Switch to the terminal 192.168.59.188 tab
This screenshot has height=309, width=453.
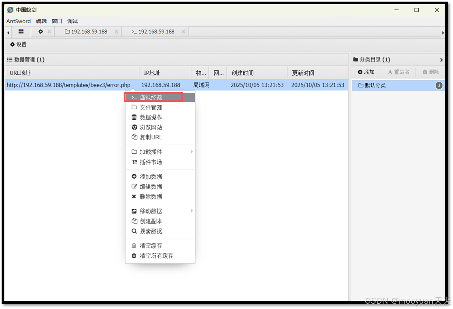tap(153, 32)
